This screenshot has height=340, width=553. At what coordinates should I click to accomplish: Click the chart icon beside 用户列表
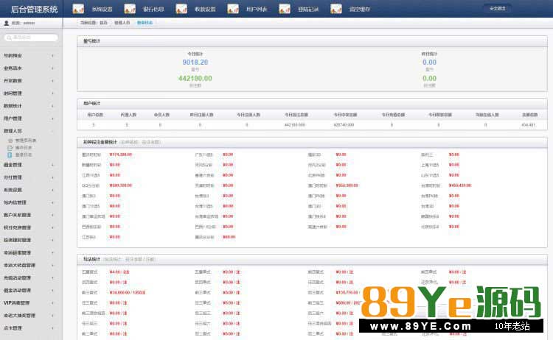click(233, 9)
